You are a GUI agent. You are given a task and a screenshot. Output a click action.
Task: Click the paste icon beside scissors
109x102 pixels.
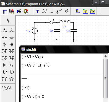click(x=26, y=11)
